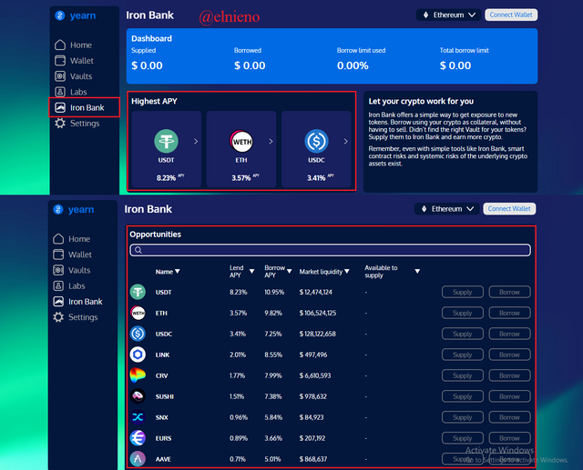Click the SNX Synthetix token icon
This screenshot has height=470, width=583.
(x=138, y=417)
